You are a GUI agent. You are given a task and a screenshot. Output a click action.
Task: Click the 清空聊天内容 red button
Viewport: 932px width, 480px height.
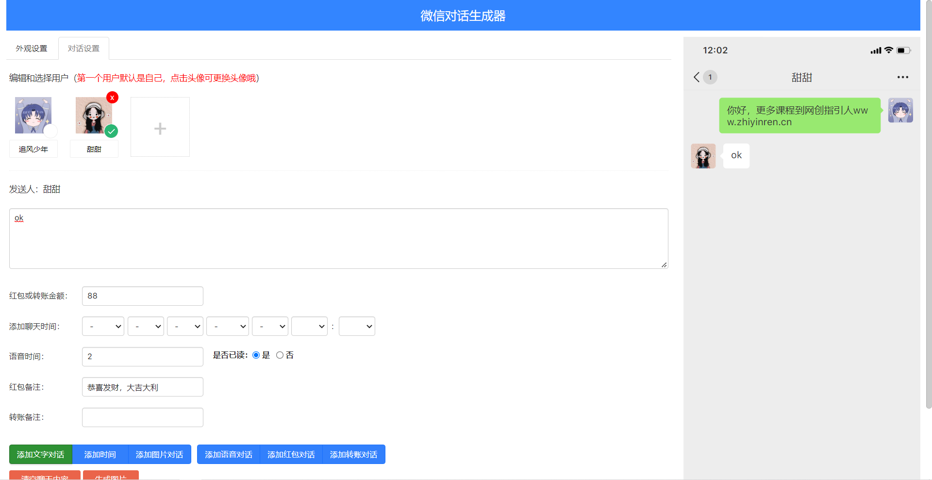(45, 475)
